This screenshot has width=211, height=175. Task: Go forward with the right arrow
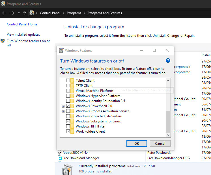12,13
